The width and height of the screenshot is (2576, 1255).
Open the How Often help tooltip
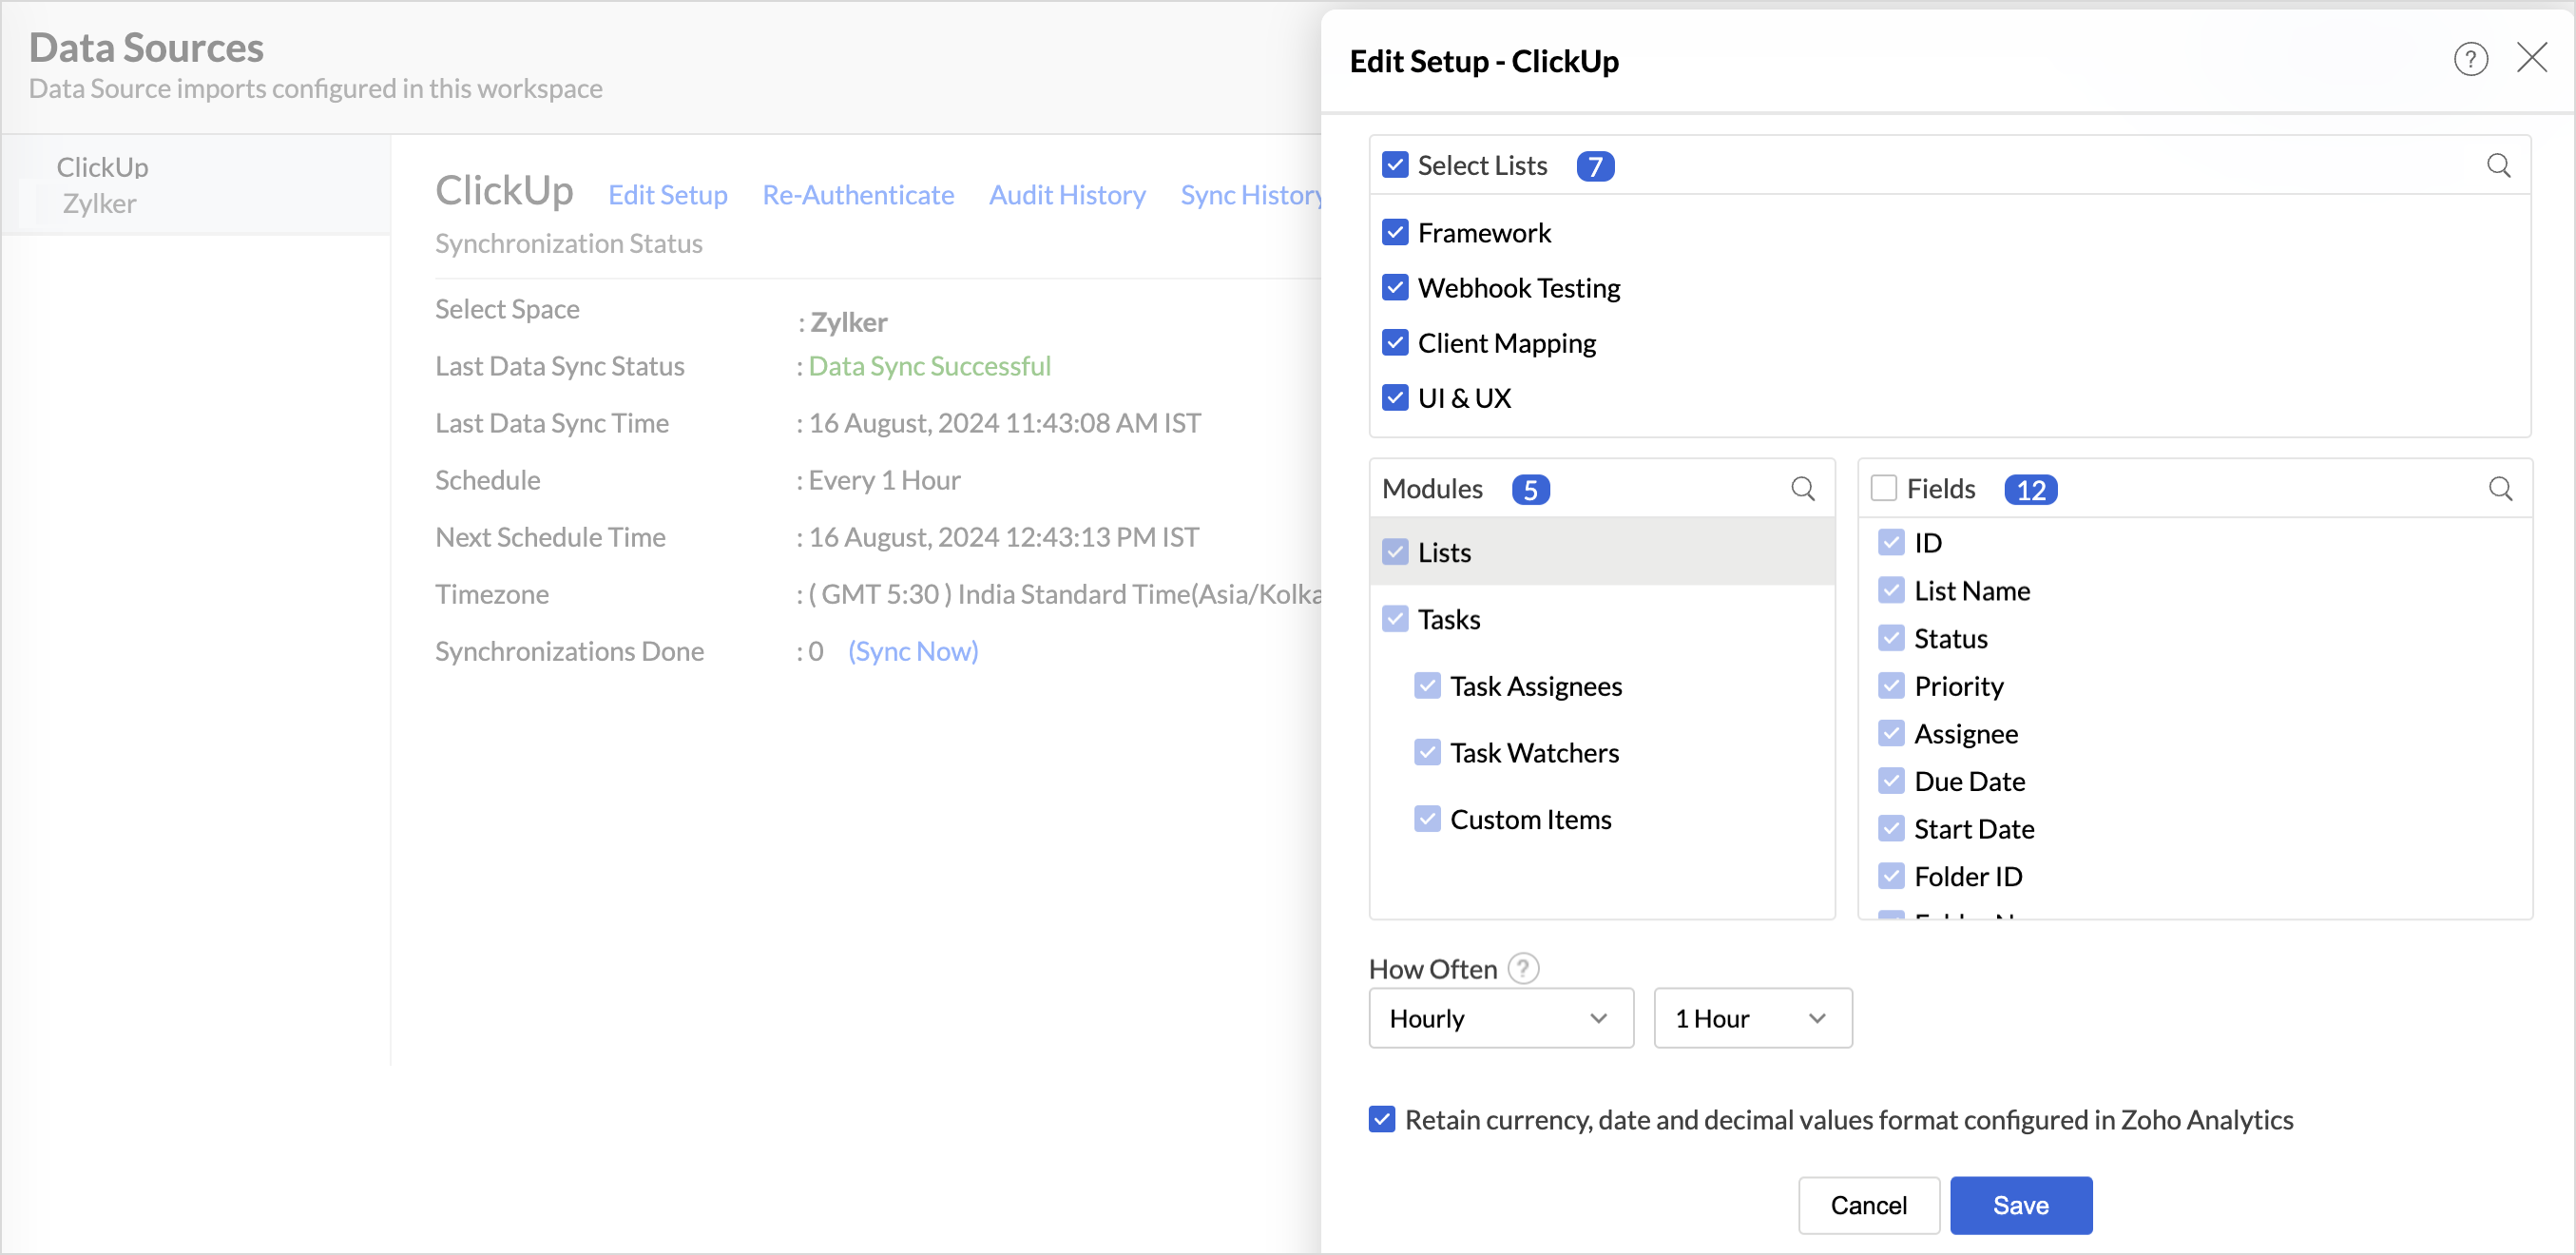[x=1523, y=968]
